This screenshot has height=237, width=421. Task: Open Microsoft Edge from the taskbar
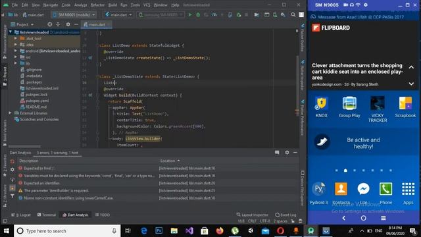[x=144, y=231]
